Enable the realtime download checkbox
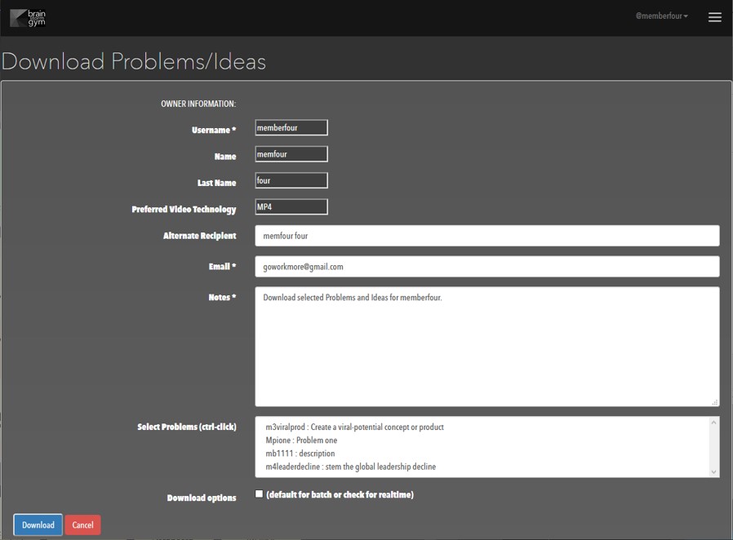The width and height of the screenshot is (733, 540). (259, 494)
